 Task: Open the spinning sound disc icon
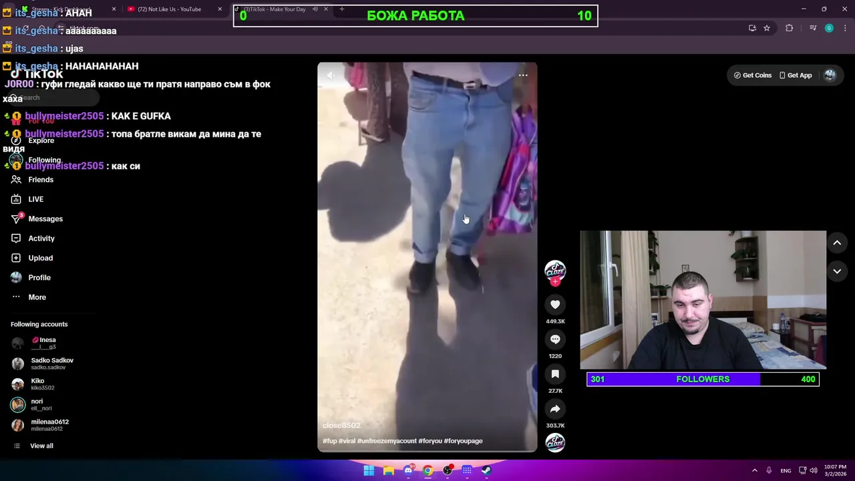click(555, 442)
